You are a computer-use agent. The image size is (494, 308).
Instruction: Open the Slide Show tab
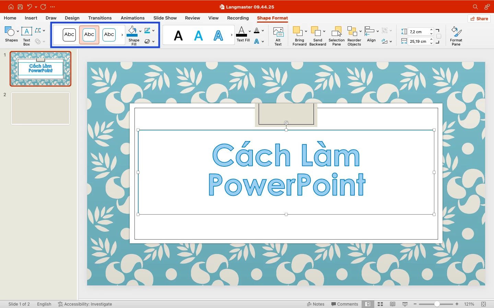165,18
